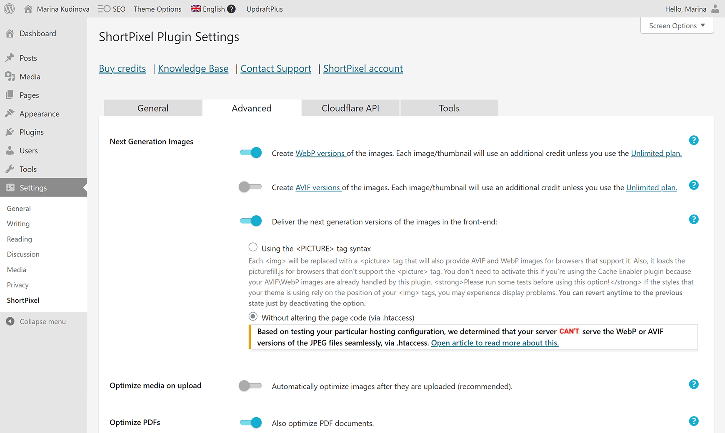Screen dimensions: 725x433
Task: Open Privacy settings submenu
Action: [17, 285]
